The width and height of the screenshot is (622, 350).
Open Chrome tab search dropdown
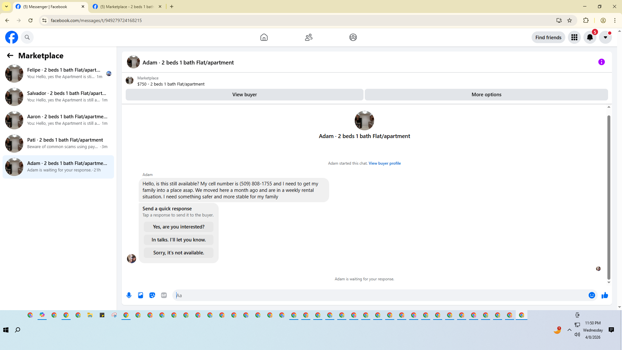6,6
